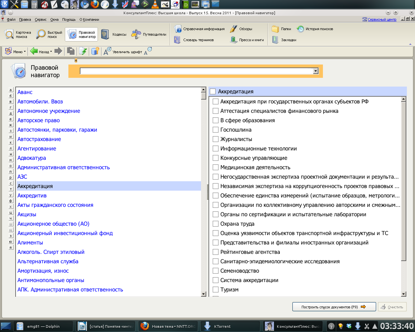Open the Сервис menu
The height and width of the screenshot is (332, 415).
(41, 19)
